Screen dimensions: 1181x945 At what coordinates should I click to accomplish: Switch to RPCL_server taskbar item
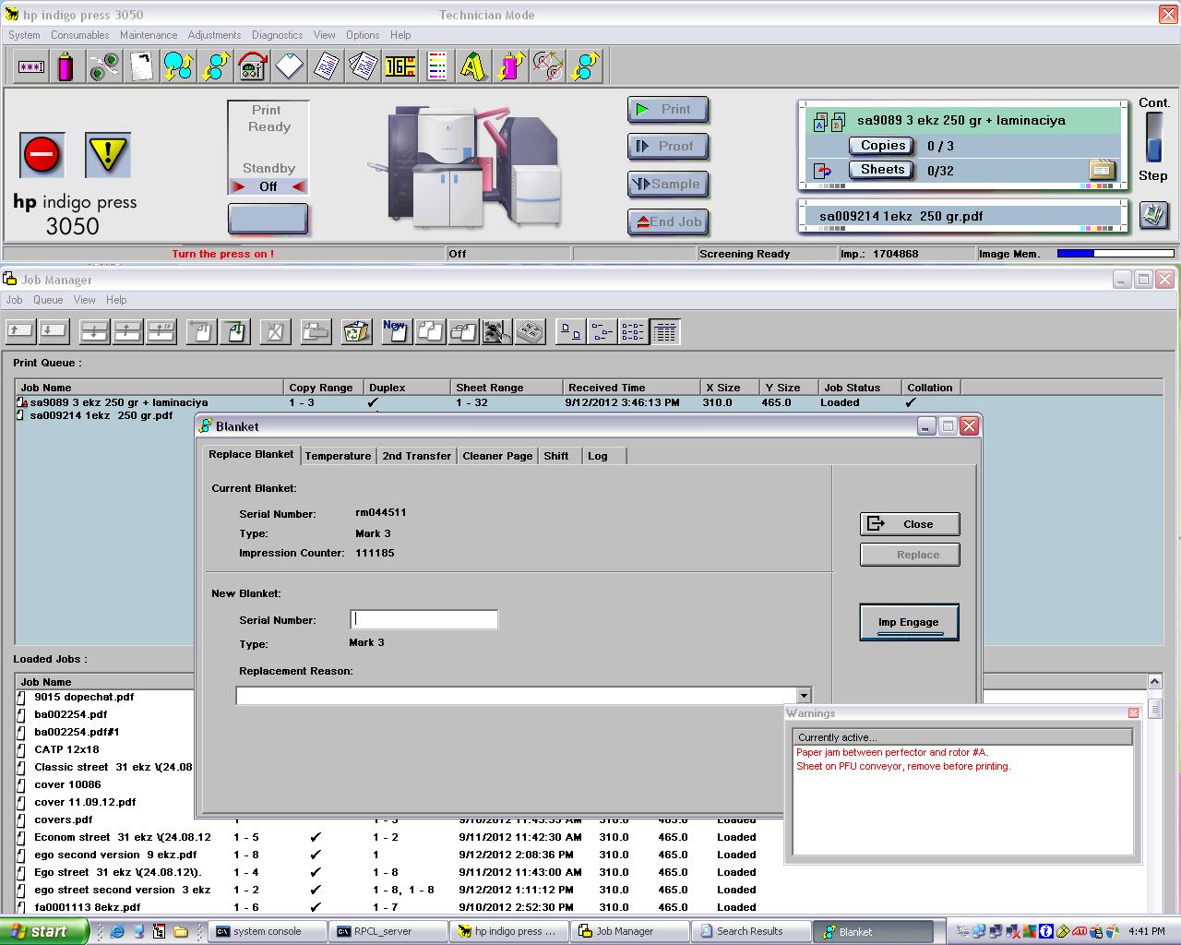coord(389,931)
